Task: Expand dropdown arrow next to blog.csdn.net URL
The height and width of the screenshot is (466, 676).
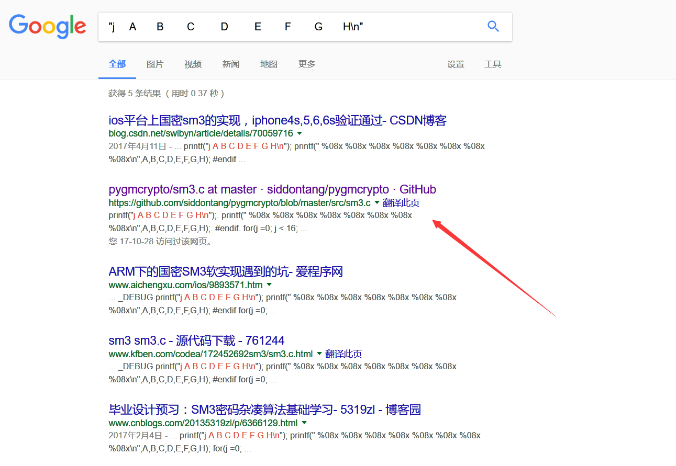Action: pyautogui.click(x=300, y=133)
